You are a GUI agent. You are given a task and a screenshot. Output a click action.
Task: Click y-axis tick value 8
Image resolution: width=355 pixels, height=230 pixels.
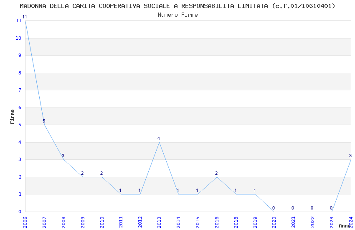click(20, 73)
